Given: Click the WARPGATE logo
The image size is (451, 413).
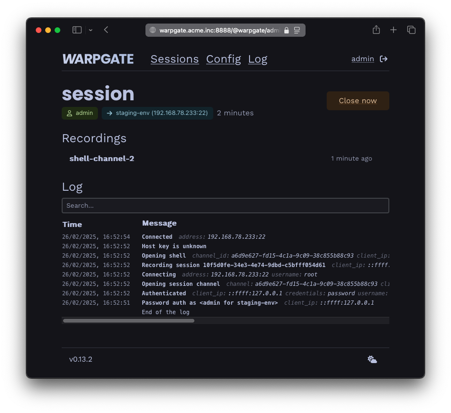Looking at the screenshot, I should (98, 59).
